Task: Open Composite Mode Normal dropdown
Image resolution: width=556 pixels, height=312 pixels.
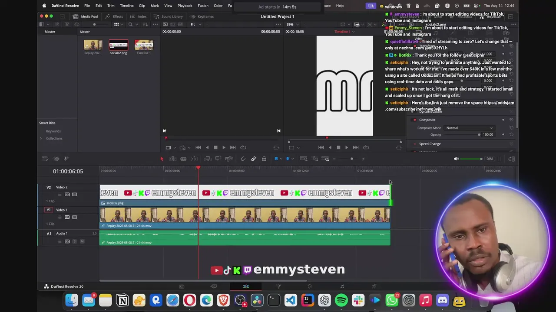Action: (x=469, y=128)
